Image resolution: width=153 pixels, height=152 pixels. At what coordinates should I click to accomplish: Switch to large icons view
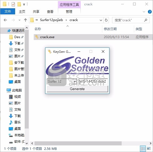click(149, 149)
